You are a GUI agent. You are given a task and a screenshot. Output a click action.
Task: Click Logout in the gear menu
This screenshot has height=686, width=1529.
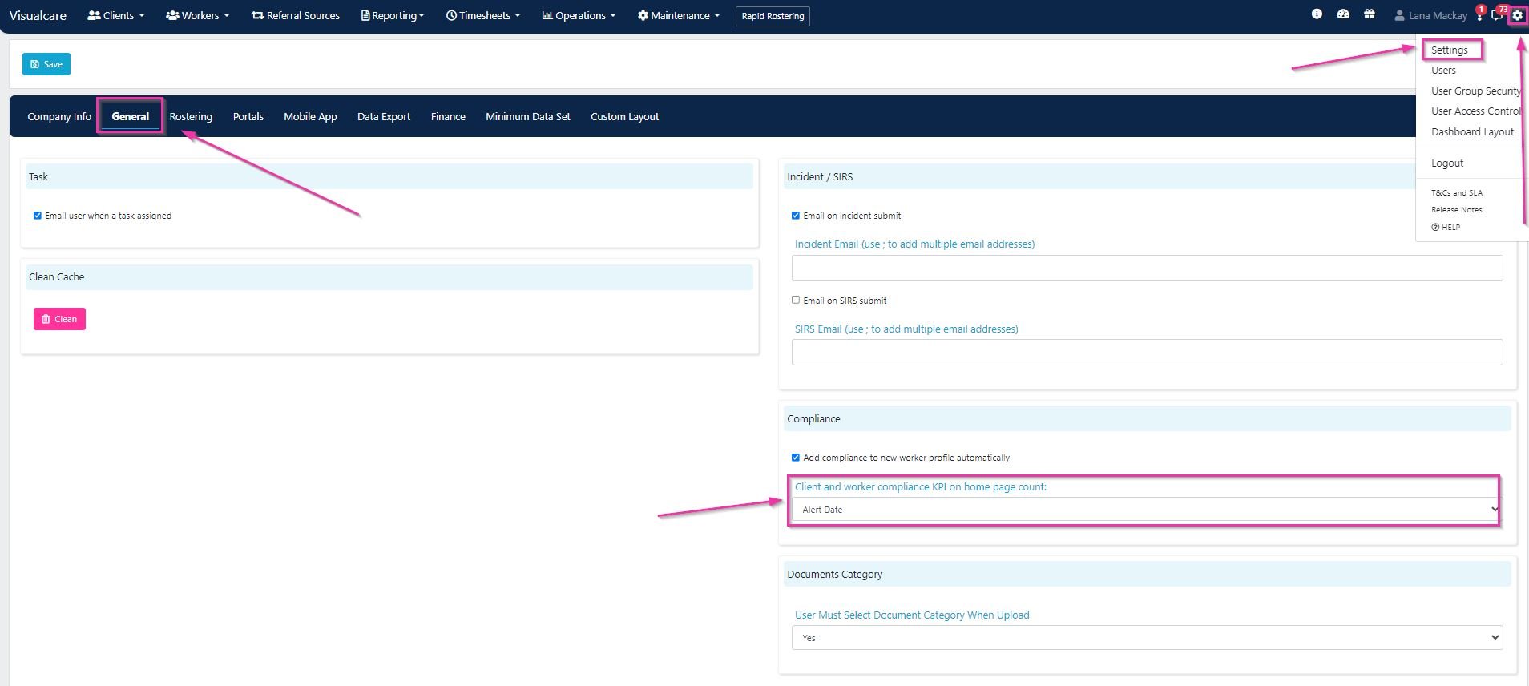pyautogui.click(x=1447, y=163)
